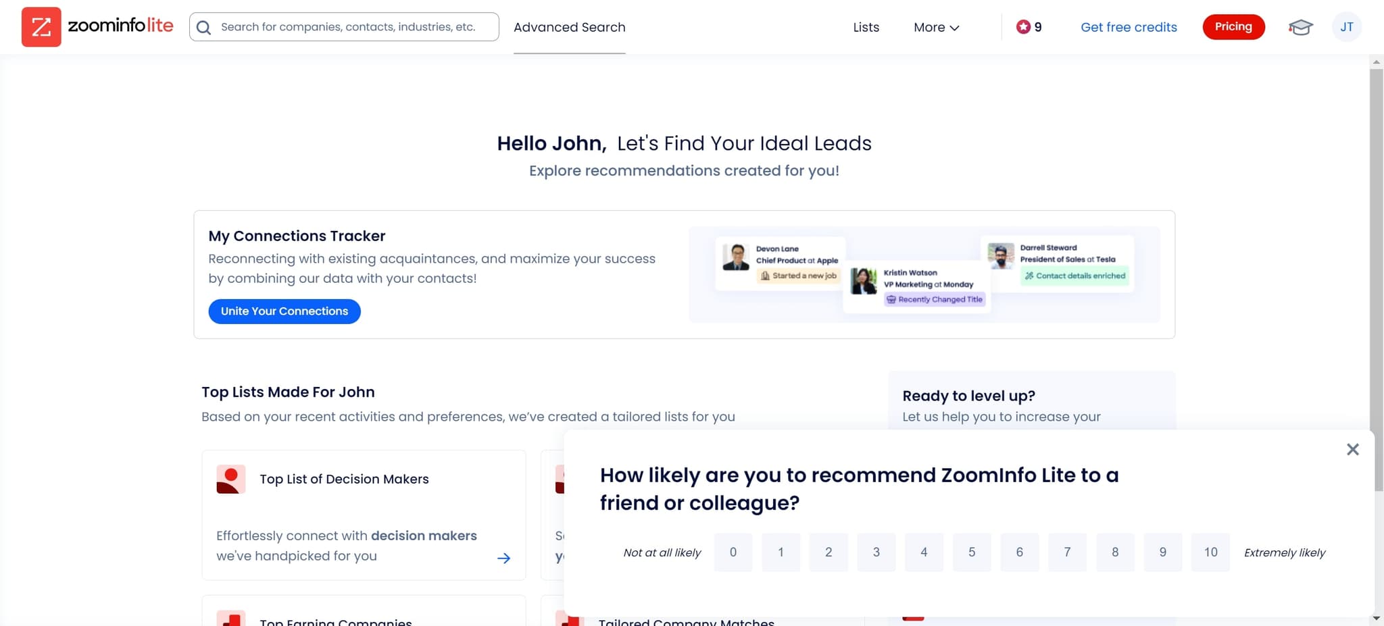Select rating 0 for not at all likely
This screenshot has height=626, width=1384.
point(733,552)
